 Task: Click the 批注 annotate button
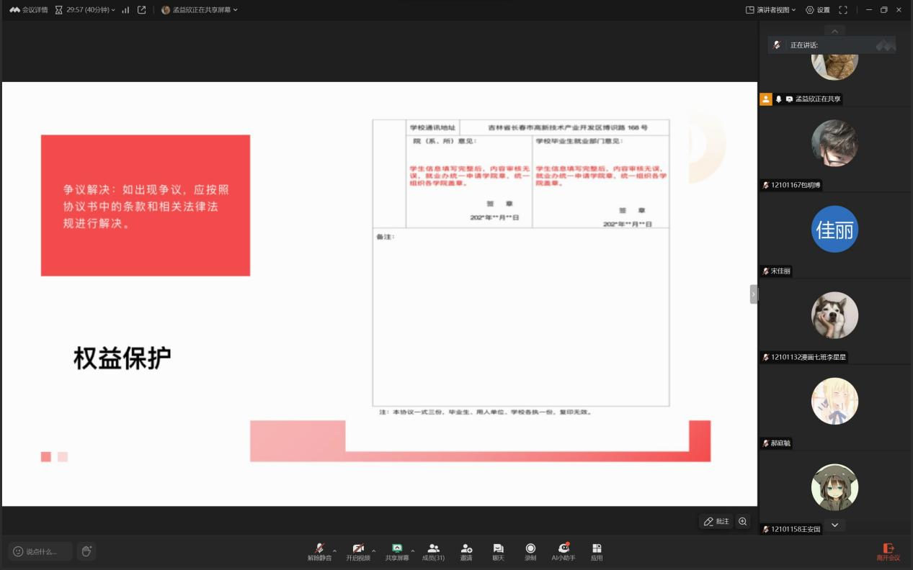pyautogui.click(x=716, y=521)
